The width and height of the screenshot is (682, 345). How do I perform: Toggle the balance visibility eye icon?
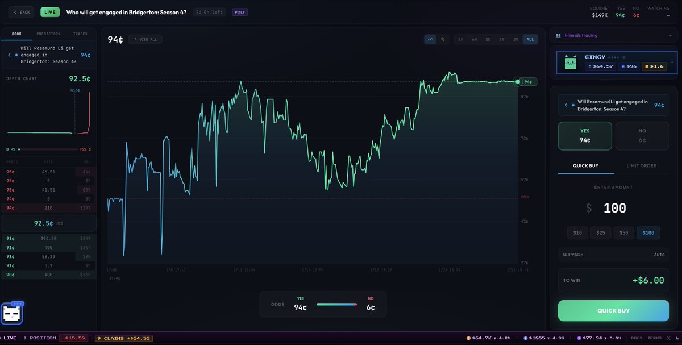coord(623,57)
